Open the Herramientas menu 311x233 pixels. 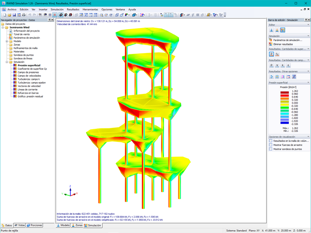point(90,10)
